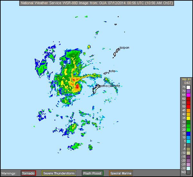Click the red storm core west of Guam
193x177 pixels.
coord(78,86)
